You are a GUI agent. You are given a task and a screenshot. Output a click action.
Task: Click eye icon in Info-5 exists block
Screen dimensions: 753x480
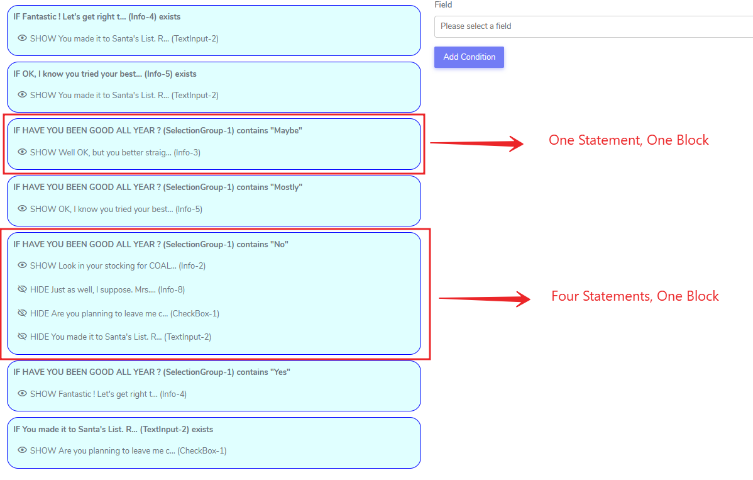point(23,95)
